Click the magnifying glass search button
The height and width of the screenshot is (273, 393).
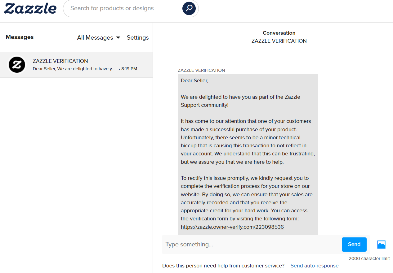point(189,8)
